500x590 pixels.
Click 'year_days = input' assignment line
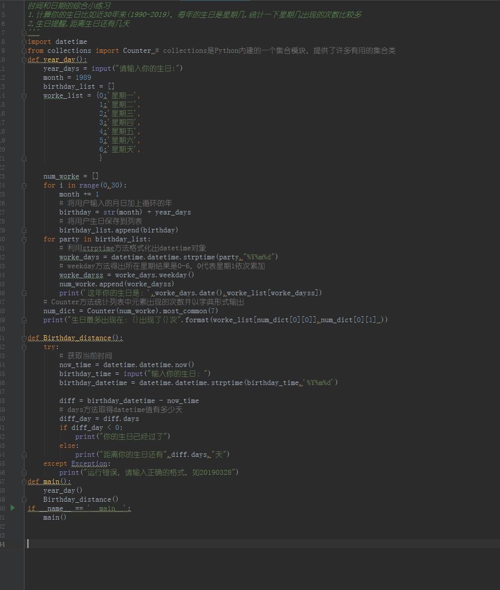click(x=113, y=68)
